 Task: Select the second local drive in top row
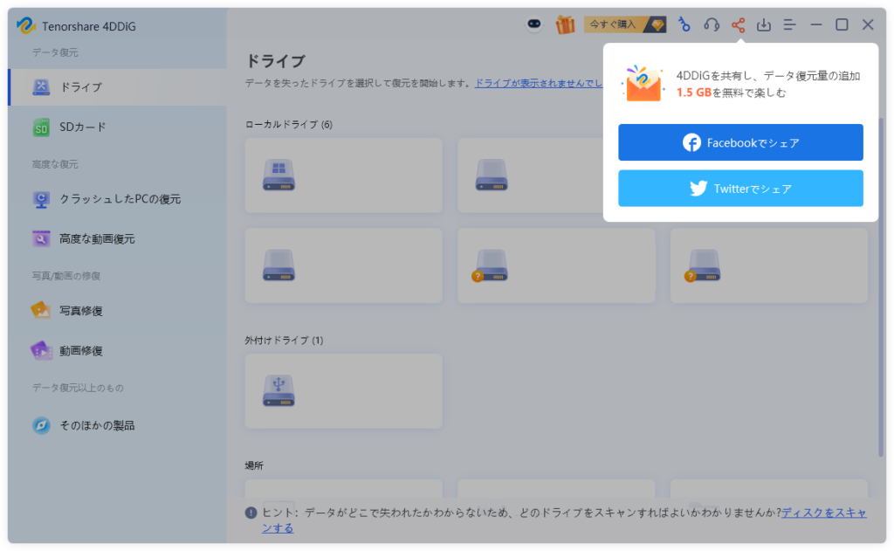click(530, 176)
